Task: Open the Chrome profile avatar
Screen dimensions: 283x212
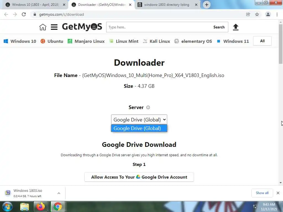Action: click(268, 14)
